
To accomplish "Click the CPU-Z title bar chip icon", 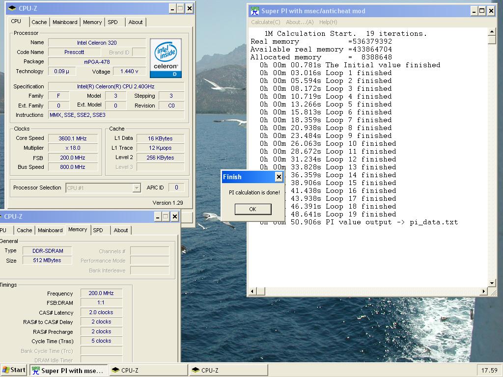I will click(12, 8).
